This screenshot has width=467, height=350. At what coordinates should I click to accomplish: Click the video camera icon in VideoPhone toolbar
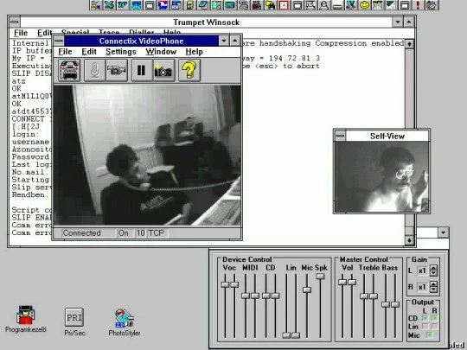[117, 70]
